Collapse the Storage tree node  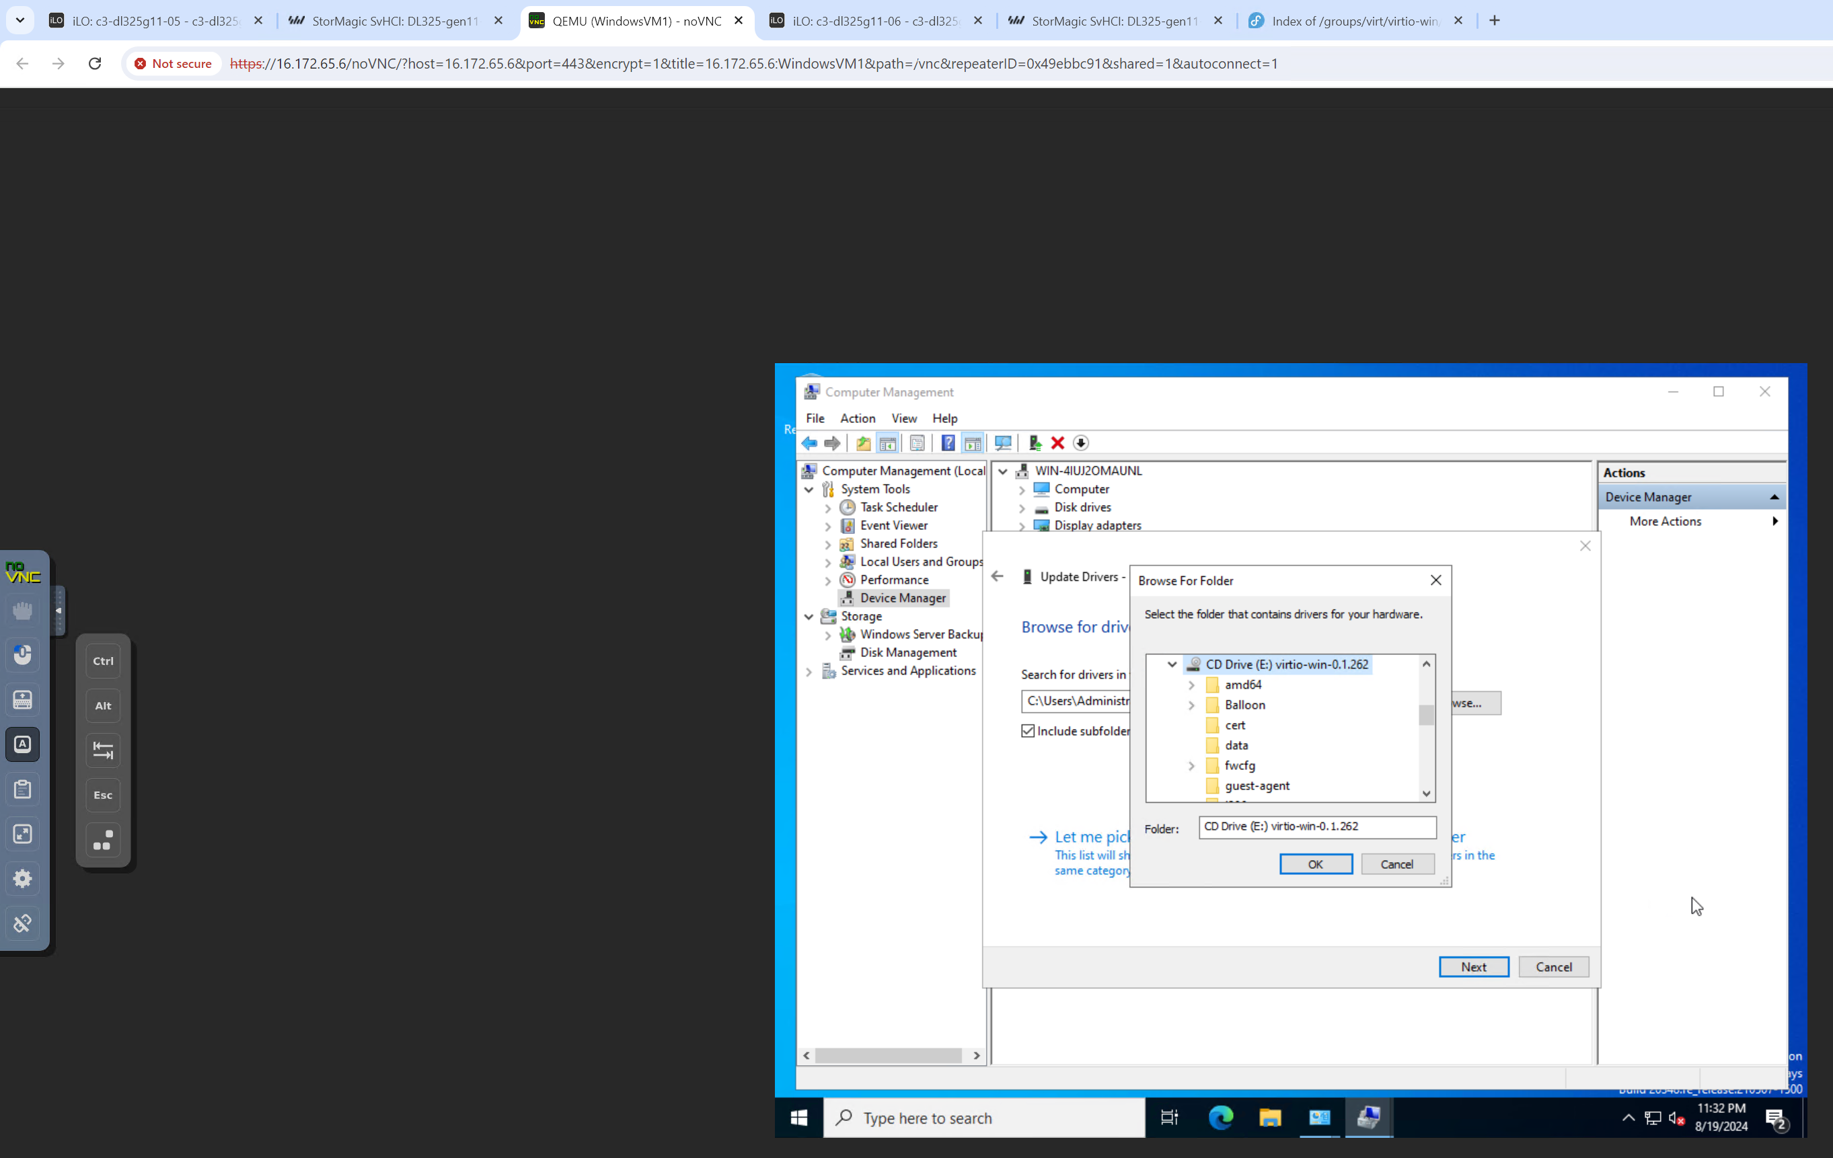809,616
